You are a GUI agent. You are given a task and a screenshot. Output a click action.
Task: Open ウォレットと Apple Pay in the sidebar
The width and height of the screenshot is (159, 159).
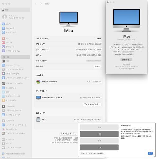16,133
